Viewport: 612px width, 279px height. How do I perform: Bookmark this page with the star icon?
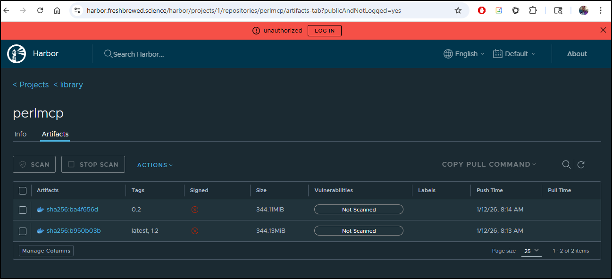(x=458, y=10)
